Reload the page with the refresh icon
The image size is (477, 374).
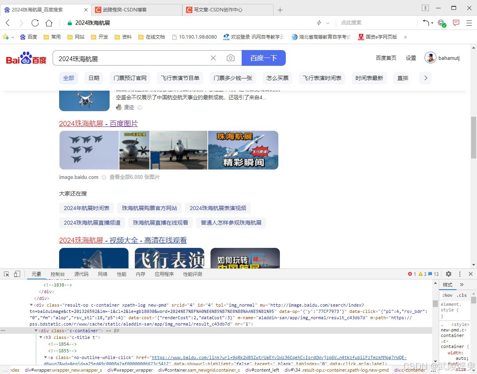(x=35, y=23)
